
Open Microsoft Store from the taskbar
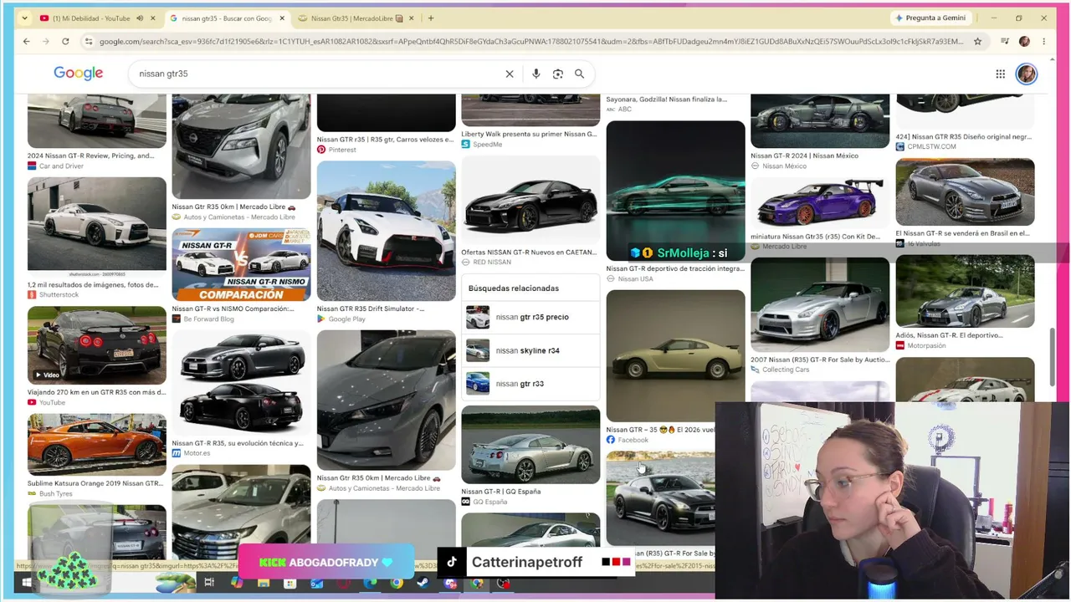pyautogui.click(x=290, y=583)
